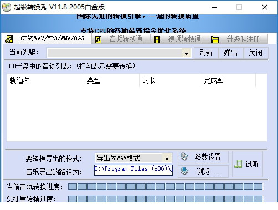Open the 视频转换通 tab
Viewport: 278px width, 210px height.
pos(180,39)
